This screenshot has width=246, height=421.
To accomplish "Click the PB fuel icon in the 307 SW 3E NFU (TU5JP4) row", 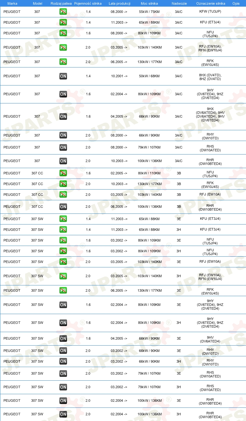I will [x=63, y=240].
